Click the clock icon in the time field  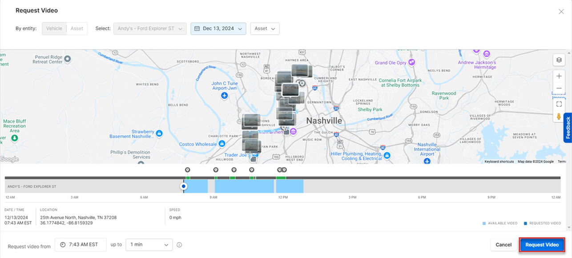click(62, 244)
